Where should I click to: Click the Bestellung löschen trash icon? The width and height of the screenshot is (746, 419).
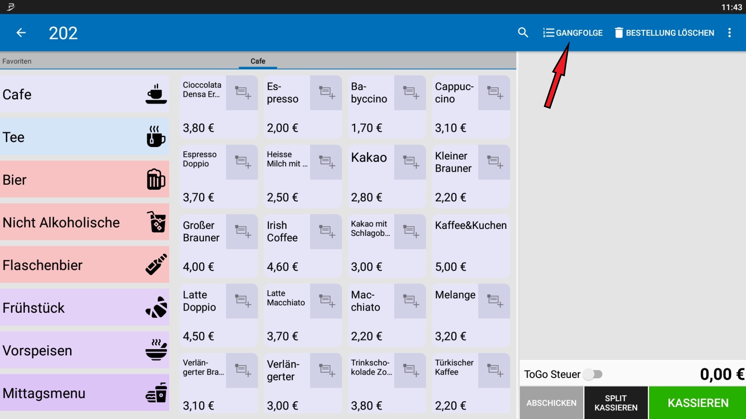tap(619, 33)
